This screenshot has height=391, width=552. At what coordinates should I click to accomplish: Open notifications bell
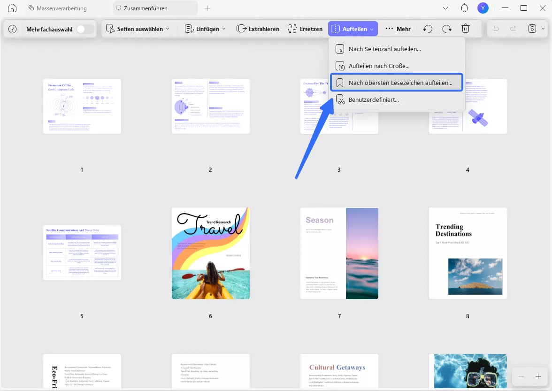(464, 8)
